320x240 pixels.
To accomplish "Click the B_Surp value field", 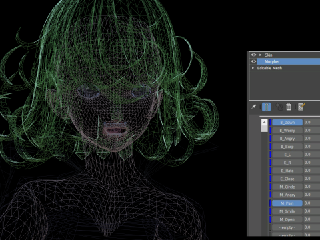I will tap(312, 147).
